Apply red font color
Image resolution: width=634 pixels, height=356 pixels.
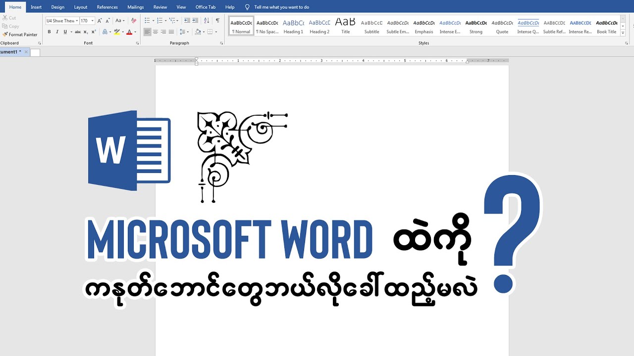129,32
